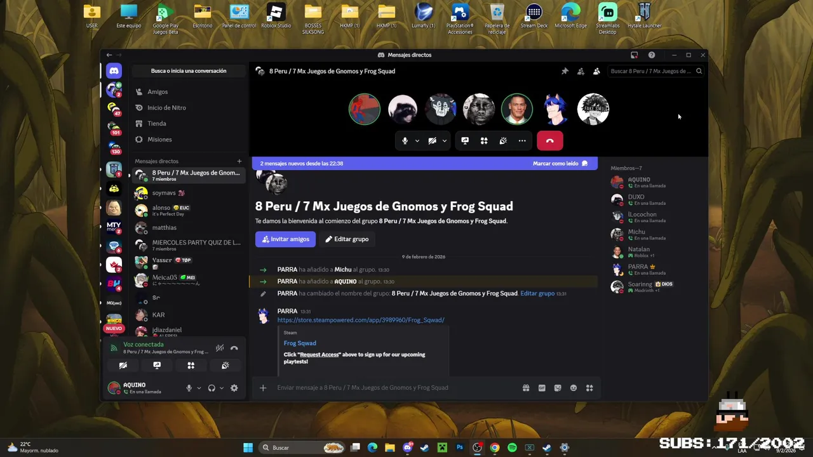Turn on camera in call controls
Image resolution: width=813 pixels, height=457 pixels.
point(432,141)
